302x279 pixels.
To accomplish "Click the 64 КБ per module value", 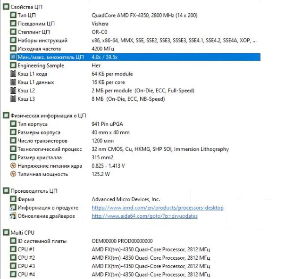I will pyautogui.click(x=112, y=74).
